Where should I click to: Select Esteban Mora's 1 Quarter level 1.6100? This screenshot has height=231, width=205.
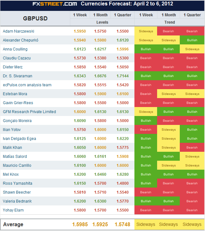(123, 94)
